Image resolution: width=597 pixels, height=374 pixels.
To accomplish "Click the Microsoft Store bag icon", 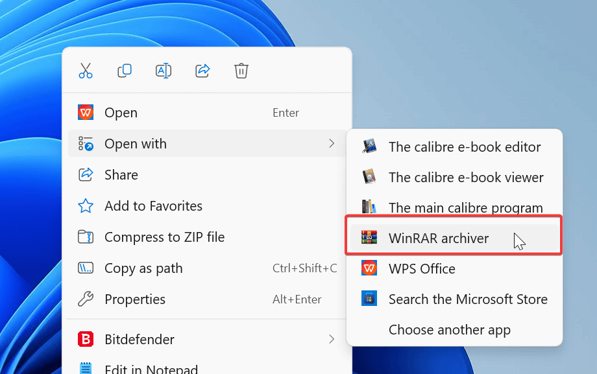I will pyautogui.click(x=369, y=298).
